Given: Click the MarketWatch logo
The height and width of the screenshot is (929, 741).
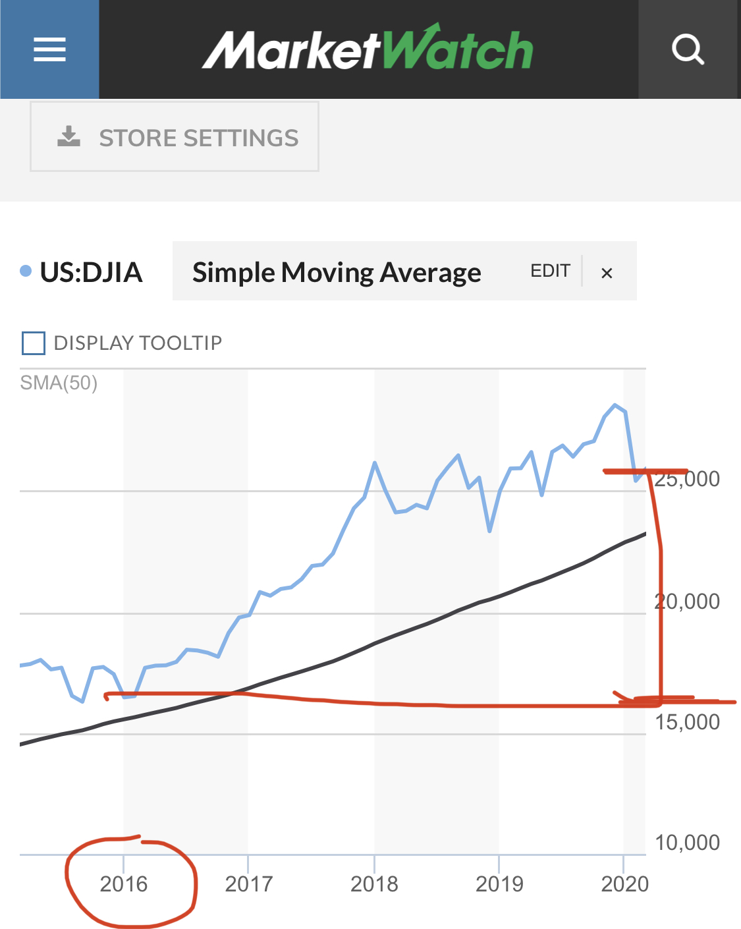Looking at the screenshot, I should coord(368,48).
